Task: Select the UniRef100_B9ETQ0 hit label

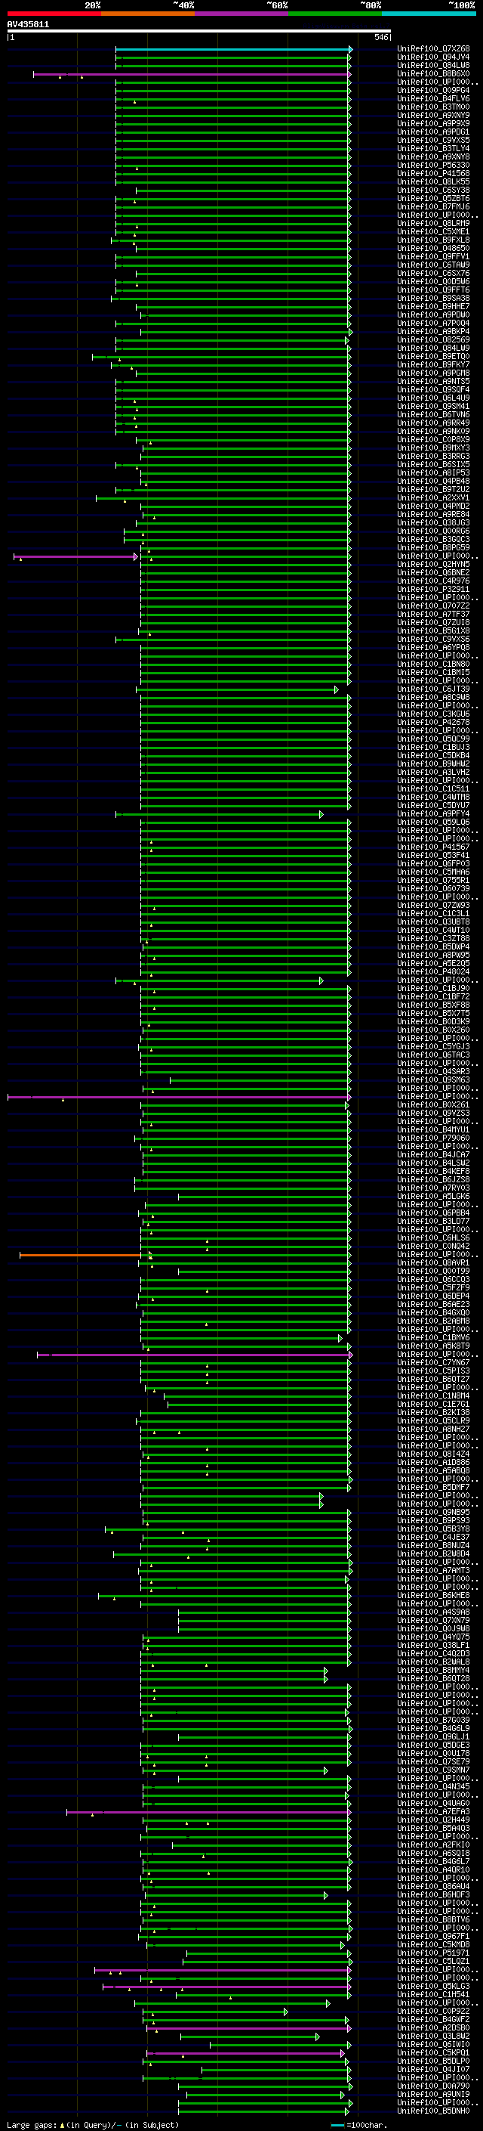Action: tap(433, 357)
